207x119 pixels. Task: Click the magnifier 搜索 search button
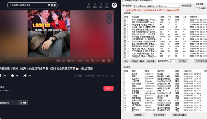pyautogui.click(x=52, y=5)
